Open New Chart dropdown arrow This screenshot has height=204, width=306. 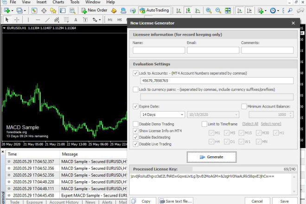(12, 11)
